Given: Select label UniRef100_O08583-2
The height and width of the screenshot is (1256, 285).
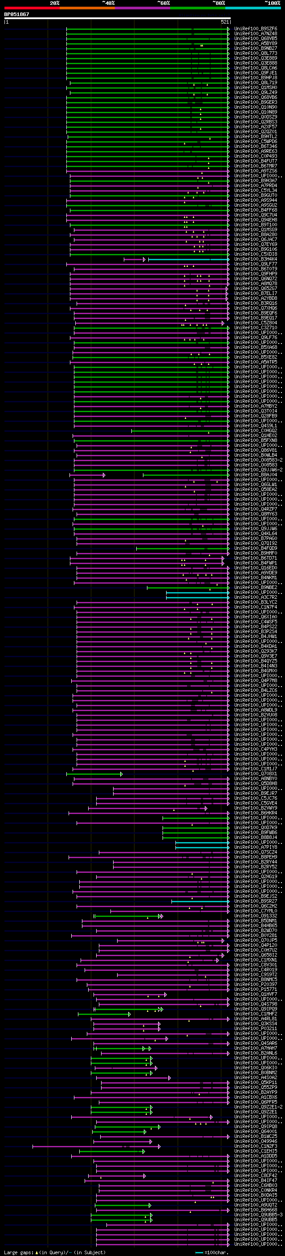Looking at the screenshot, I should tap(259, 460).
